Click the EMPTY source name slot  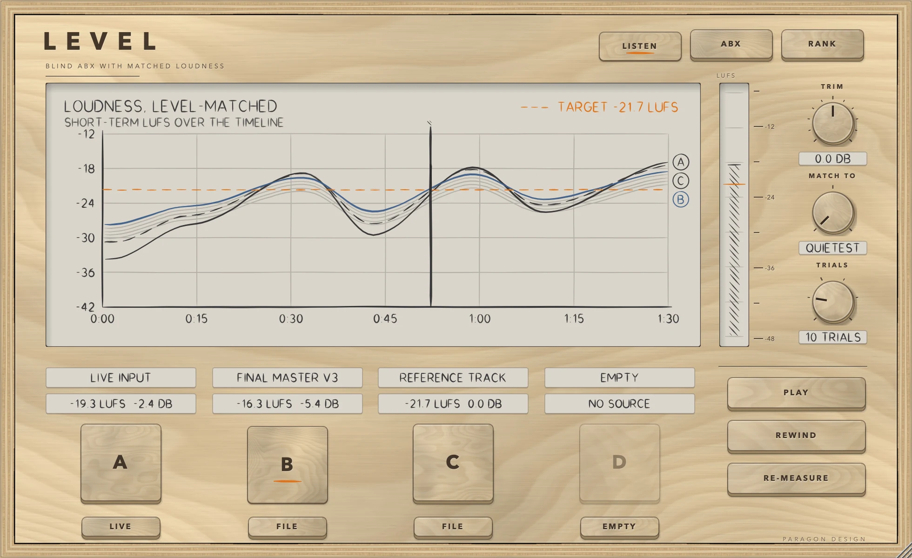pyautogui.click(x=619, y=378)
